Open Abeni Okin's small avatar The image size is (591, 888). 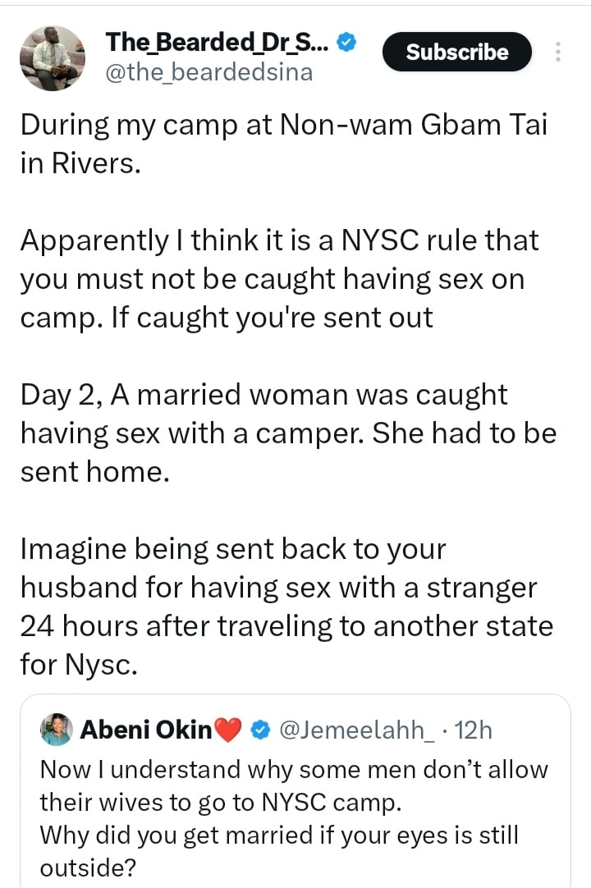pos(57,728)
